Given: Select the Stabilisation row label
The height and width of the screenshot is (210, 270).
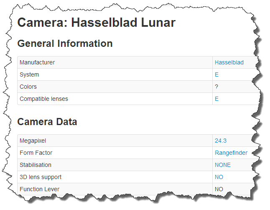Looking at the screenshot, I should tap(36, 165).
